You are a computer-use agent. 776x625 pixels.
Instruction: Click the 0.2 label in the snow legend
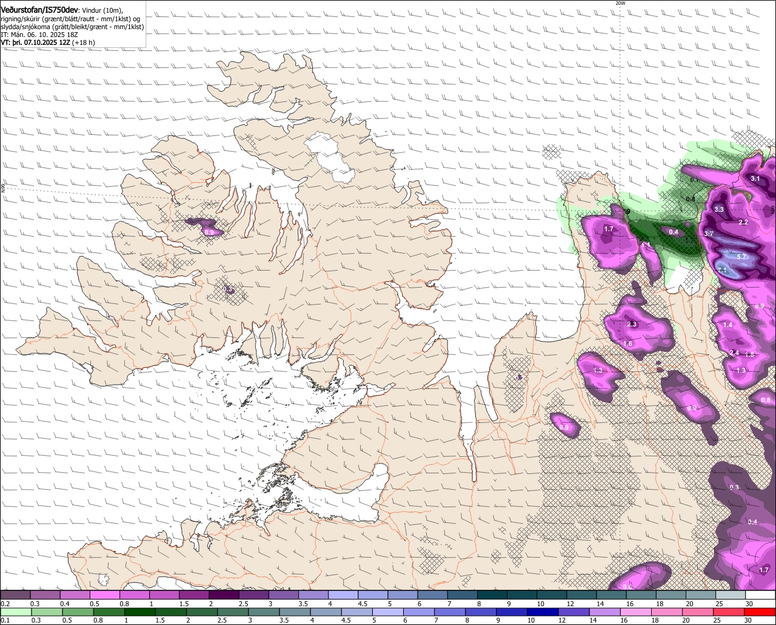5,604
